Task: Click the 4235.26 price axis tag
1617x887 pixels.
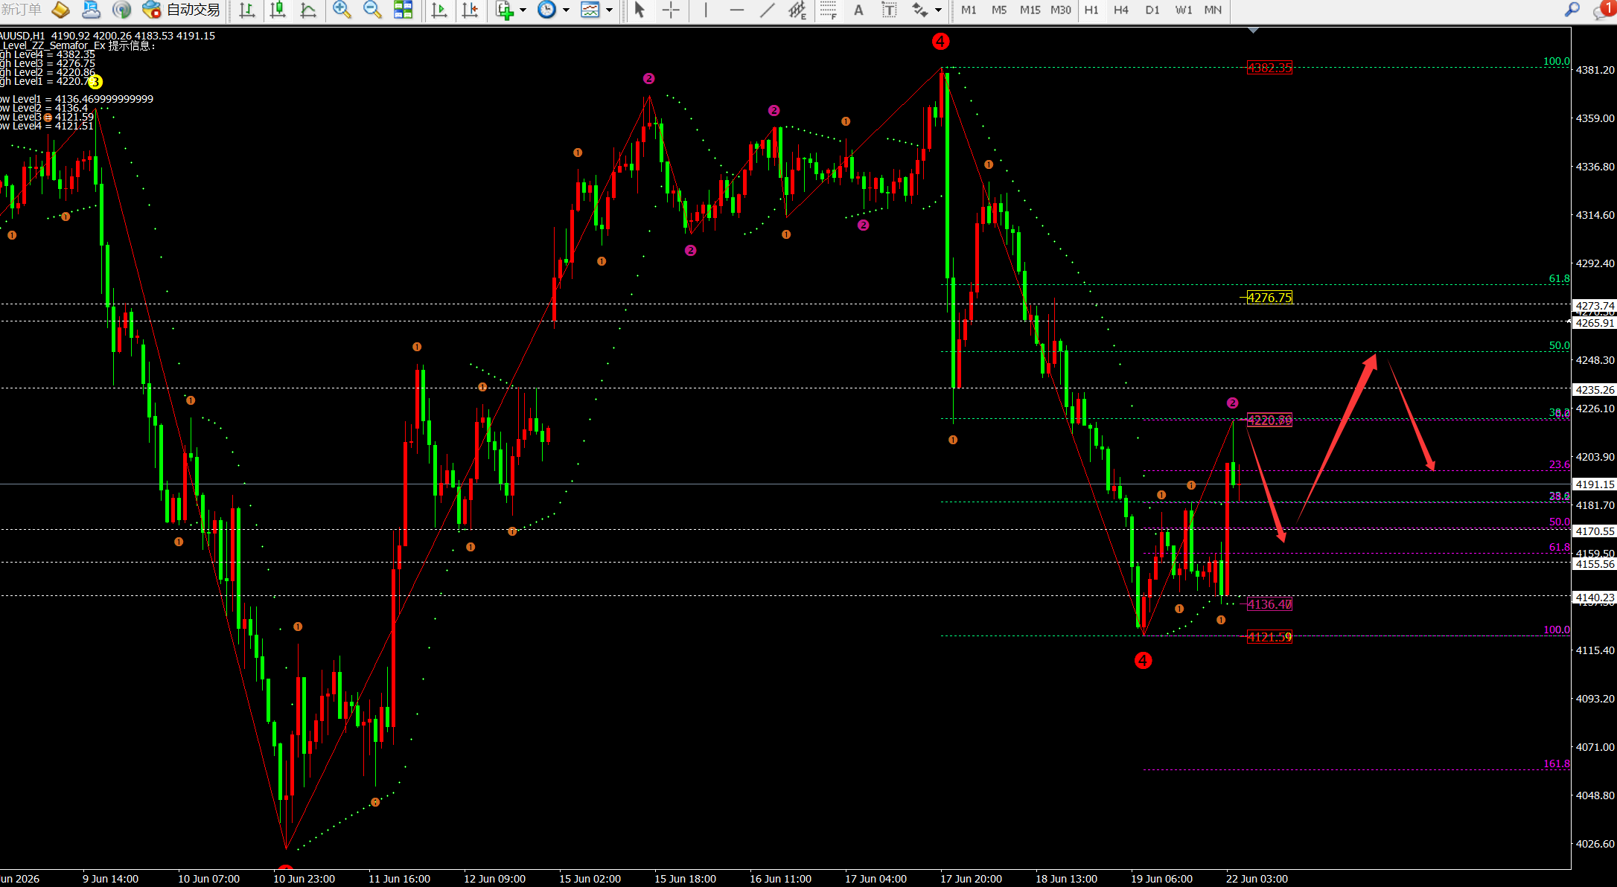Action: (1595, 390)
